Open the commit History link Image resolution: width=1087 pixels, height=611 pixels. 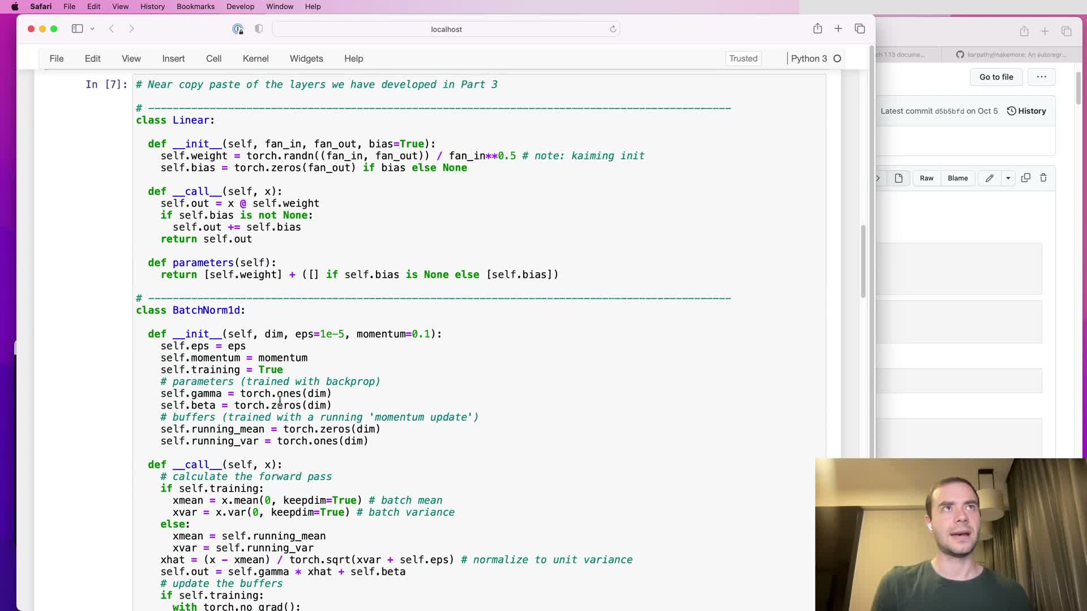[1026, 111]
